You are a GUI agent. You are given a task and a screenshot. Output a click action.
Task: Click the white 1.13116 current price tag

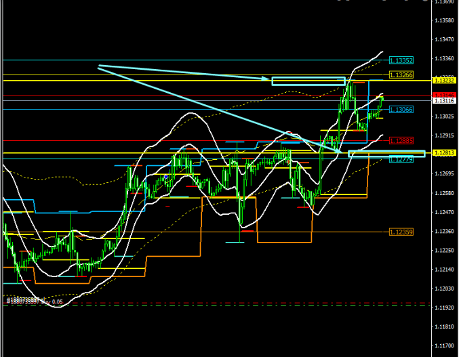coord(445,100)
